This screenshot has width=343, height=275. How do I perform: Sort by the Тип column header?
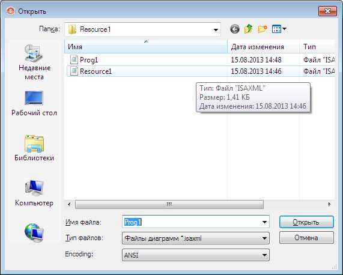pyautogui.click(x=317, y=47)
